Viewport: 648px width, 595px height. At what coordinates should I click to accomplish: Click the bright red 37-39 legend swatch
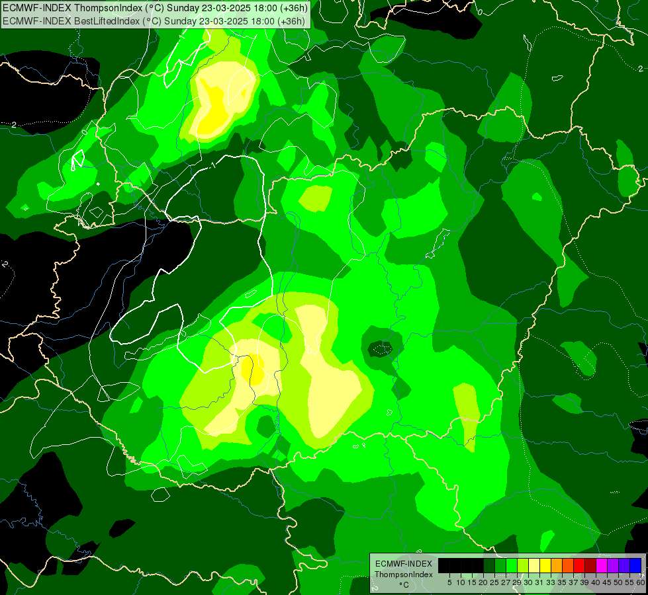click(x=579, y=565)
